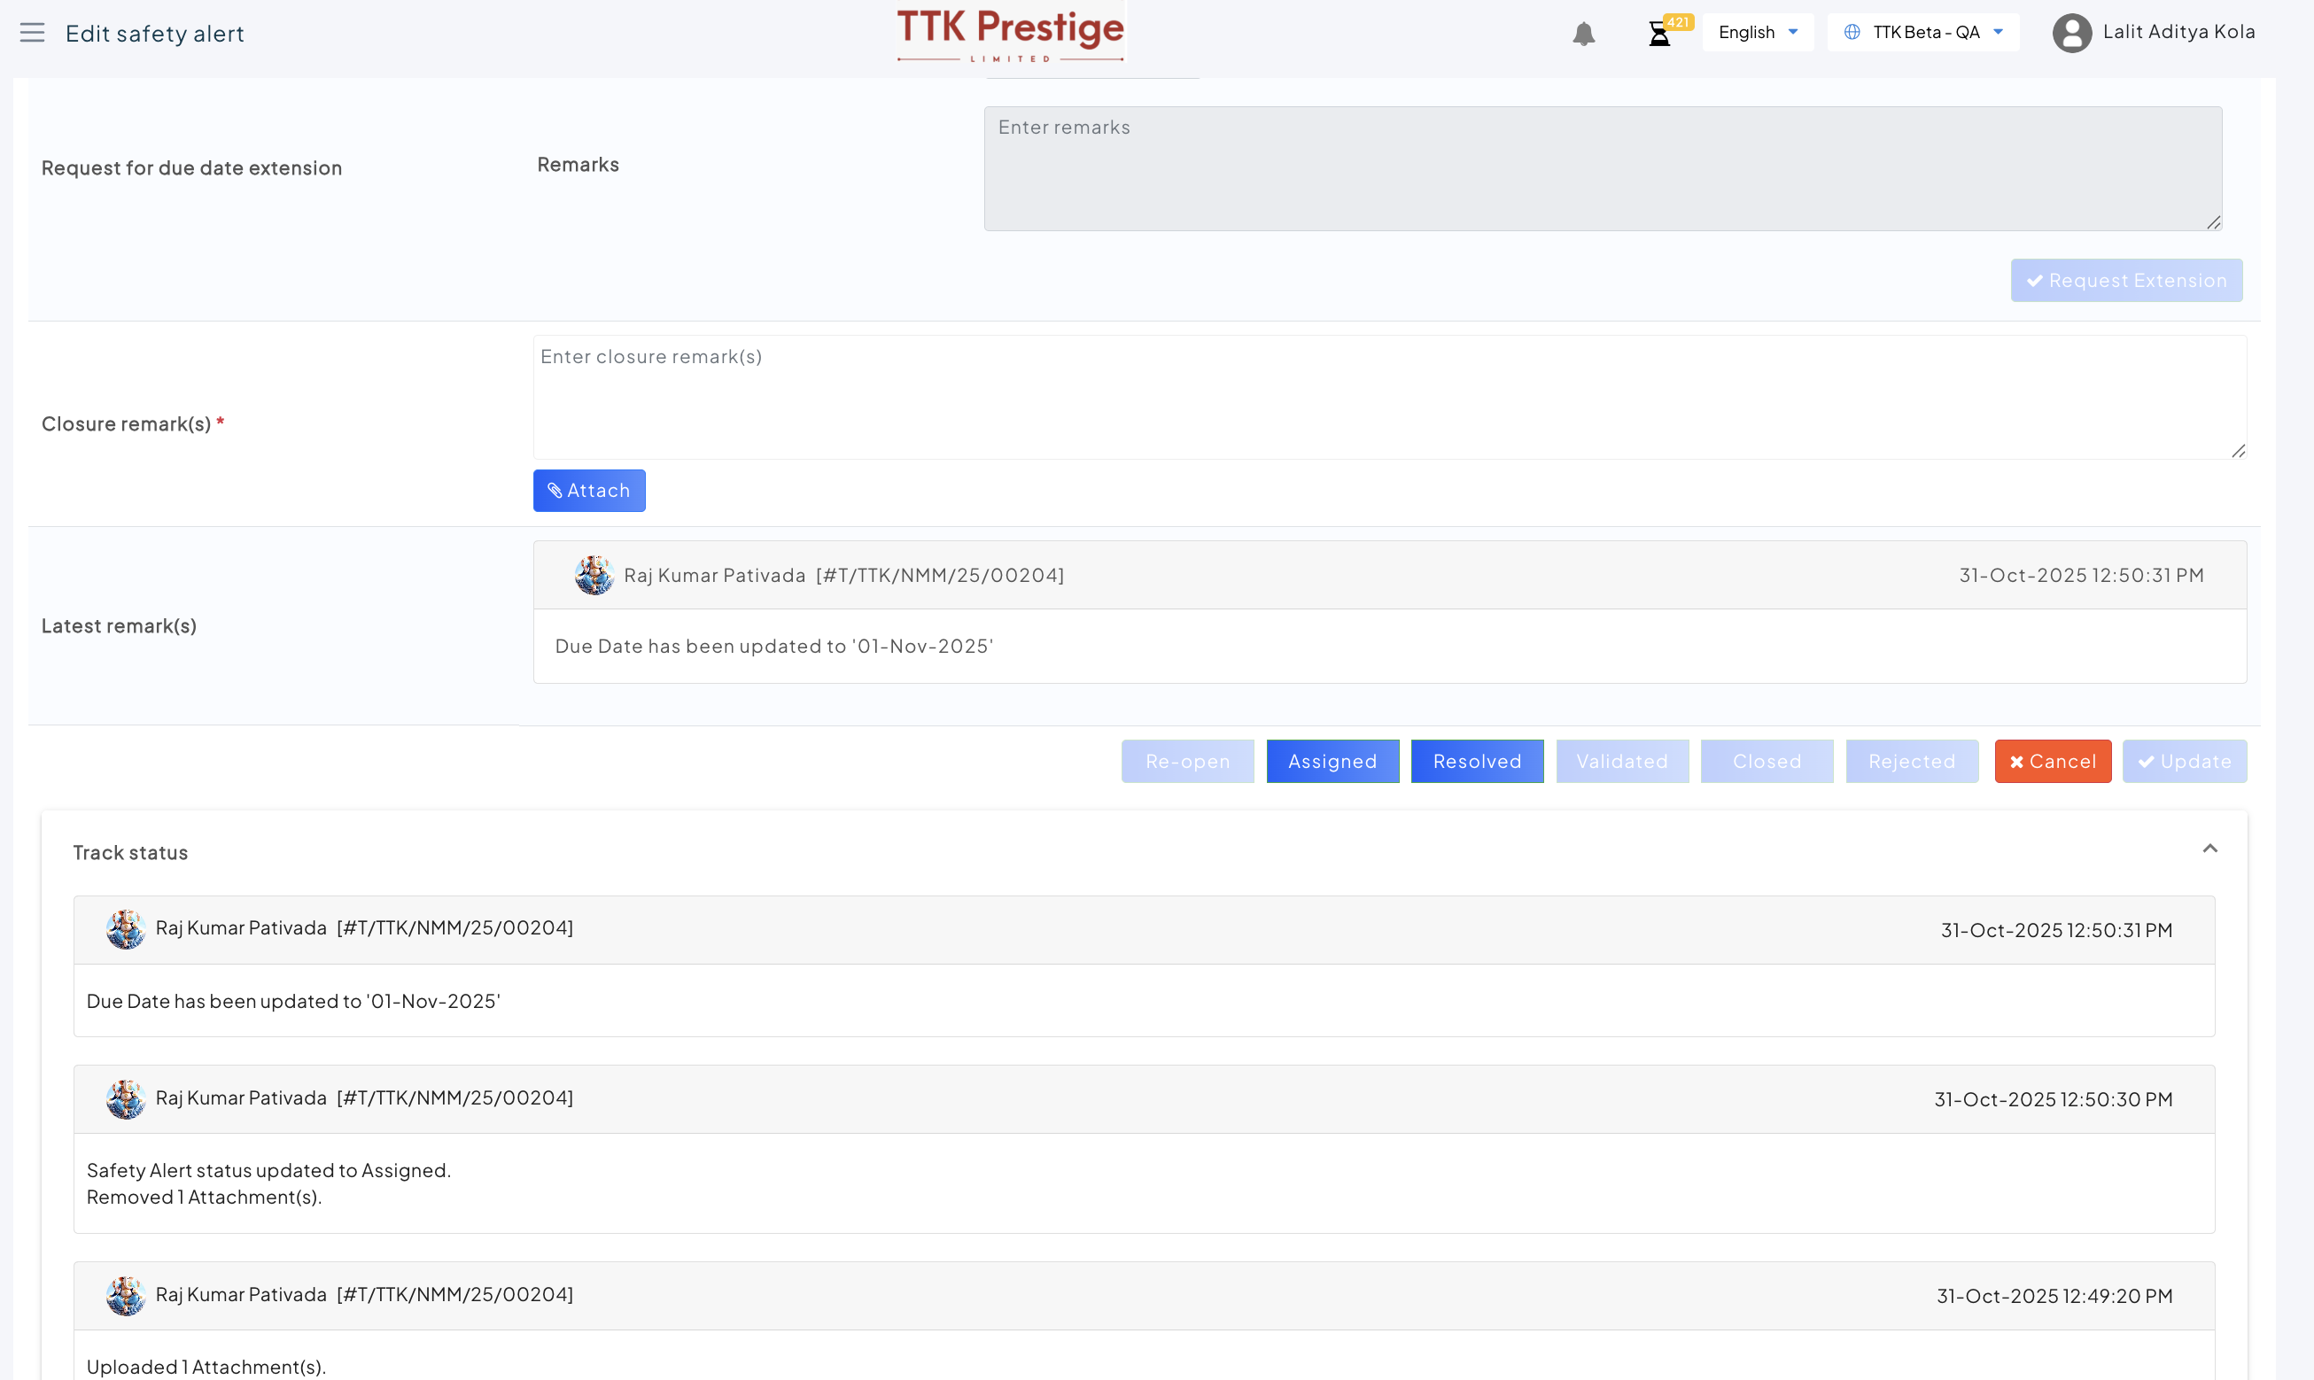Viewport: 2314px width, 1380px height.
Task: Click the globe icon beside TTK Beta - QA
Action: click(x=1852, y=33)
